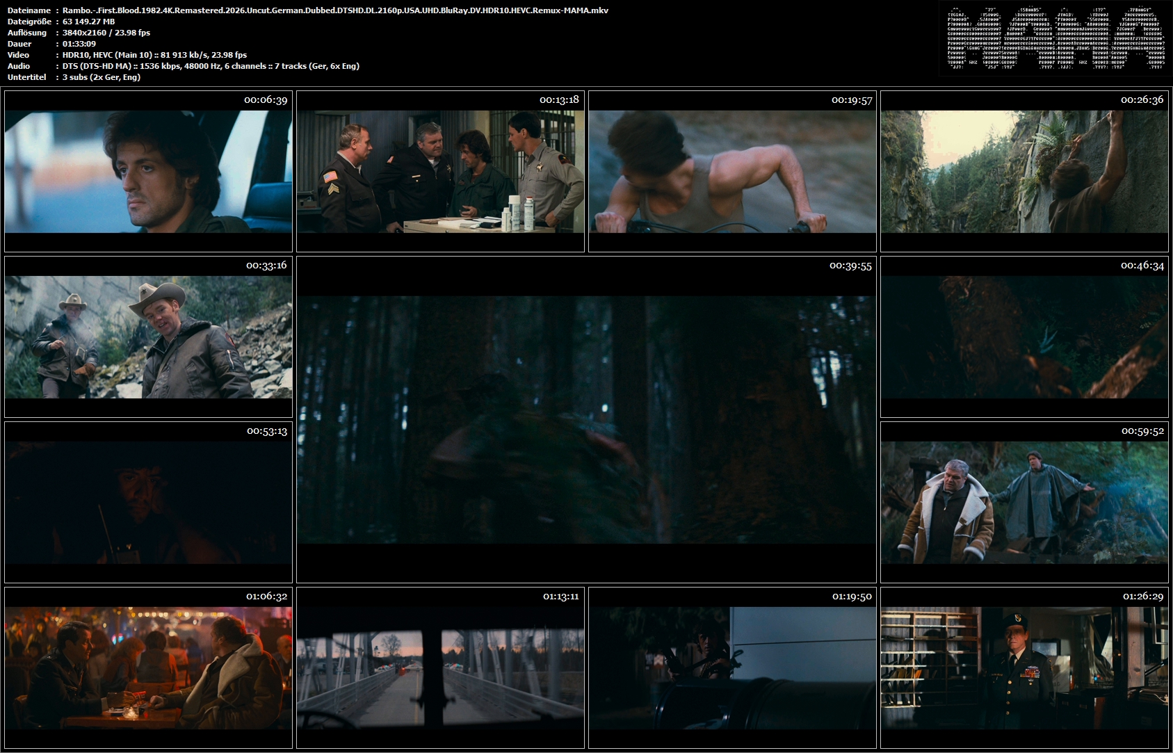This screenshot has height=753, width=1173.
Task: Open the dark frame at 00:46:34
Action: point(1024,337)
